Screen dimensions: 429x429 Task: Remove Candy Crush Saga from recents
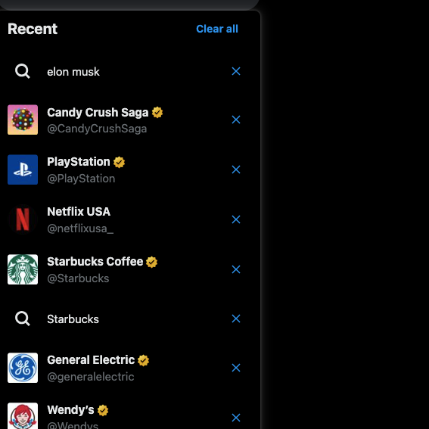236,120
